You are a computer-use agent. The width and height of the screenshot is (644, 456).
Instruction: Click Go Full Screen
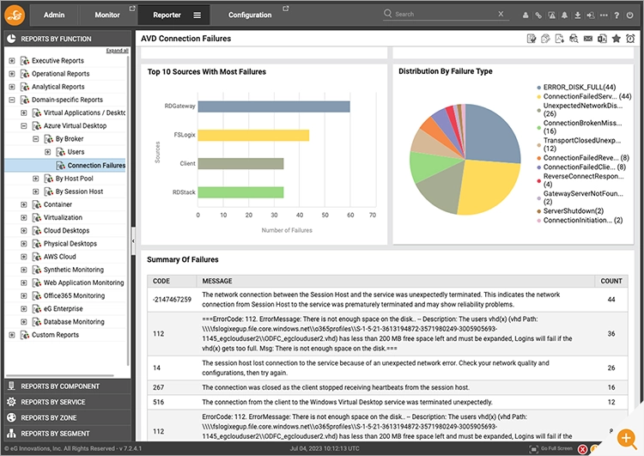point(550,448)
